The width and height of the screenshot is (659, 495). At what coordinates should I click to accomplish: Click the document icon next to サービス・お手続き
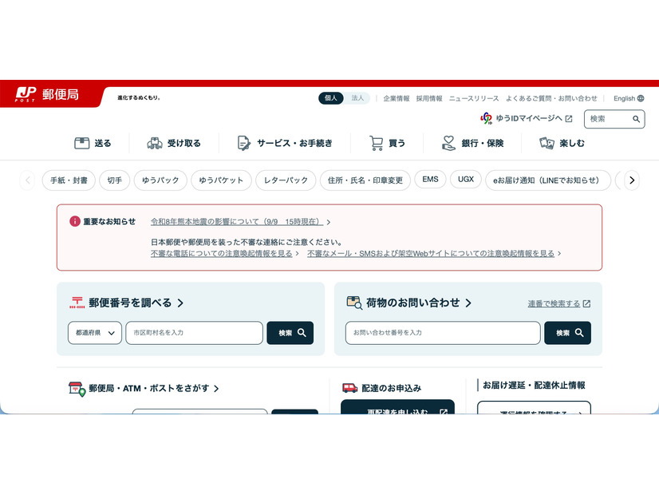(244, 144)
